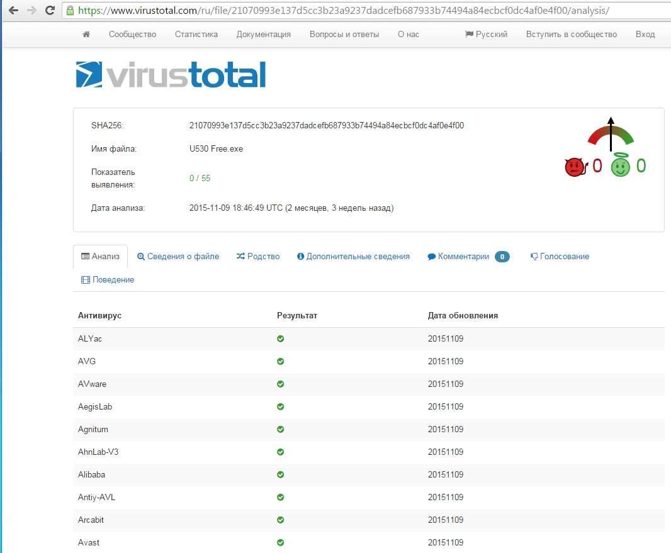Click the Антивирус column header
Viewport: 671px width, 553px height.
pyautogui.click(x=99, y=316)
